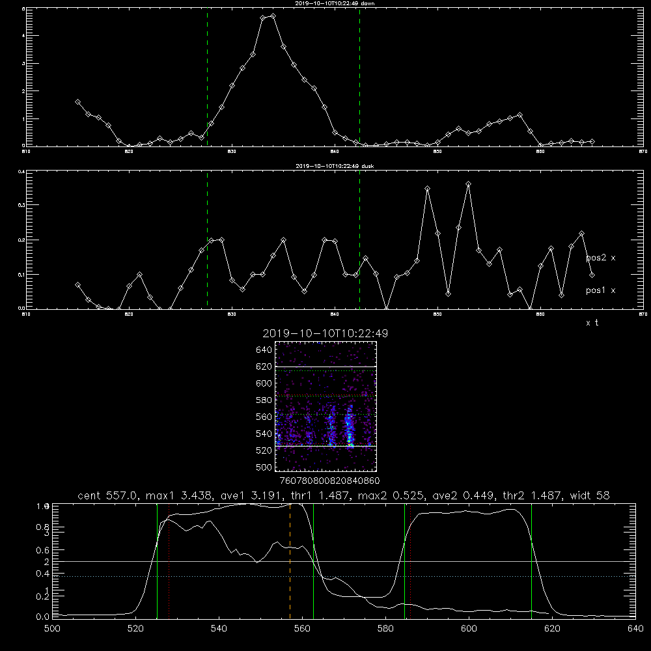Click the 'thr2 1.487' value in stats line
The height and width of the screenshot is (651, 651).
(533, 495)
